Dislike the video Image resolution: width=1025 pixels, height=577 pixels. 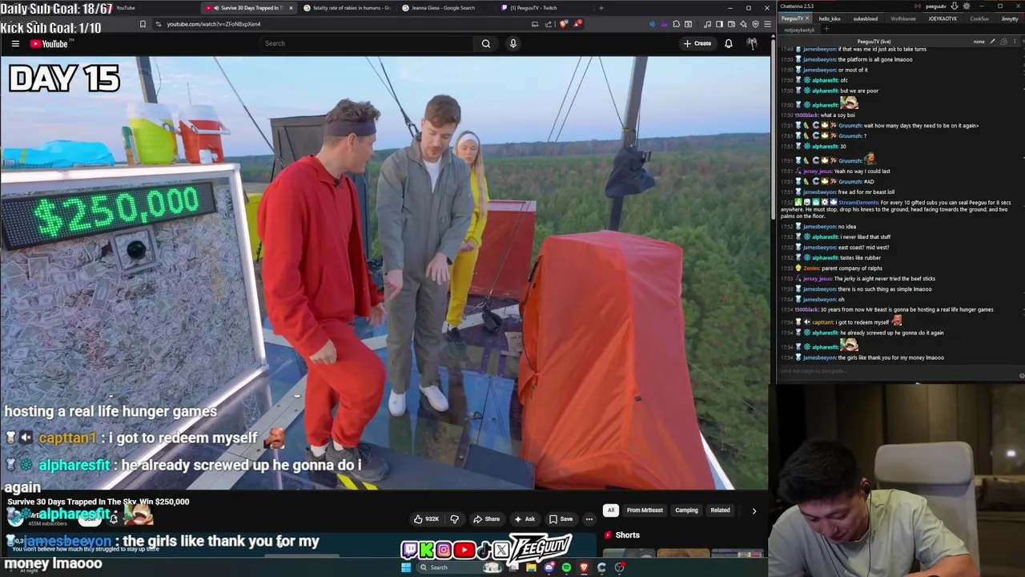pyautogui.click(x=454, y=519)
